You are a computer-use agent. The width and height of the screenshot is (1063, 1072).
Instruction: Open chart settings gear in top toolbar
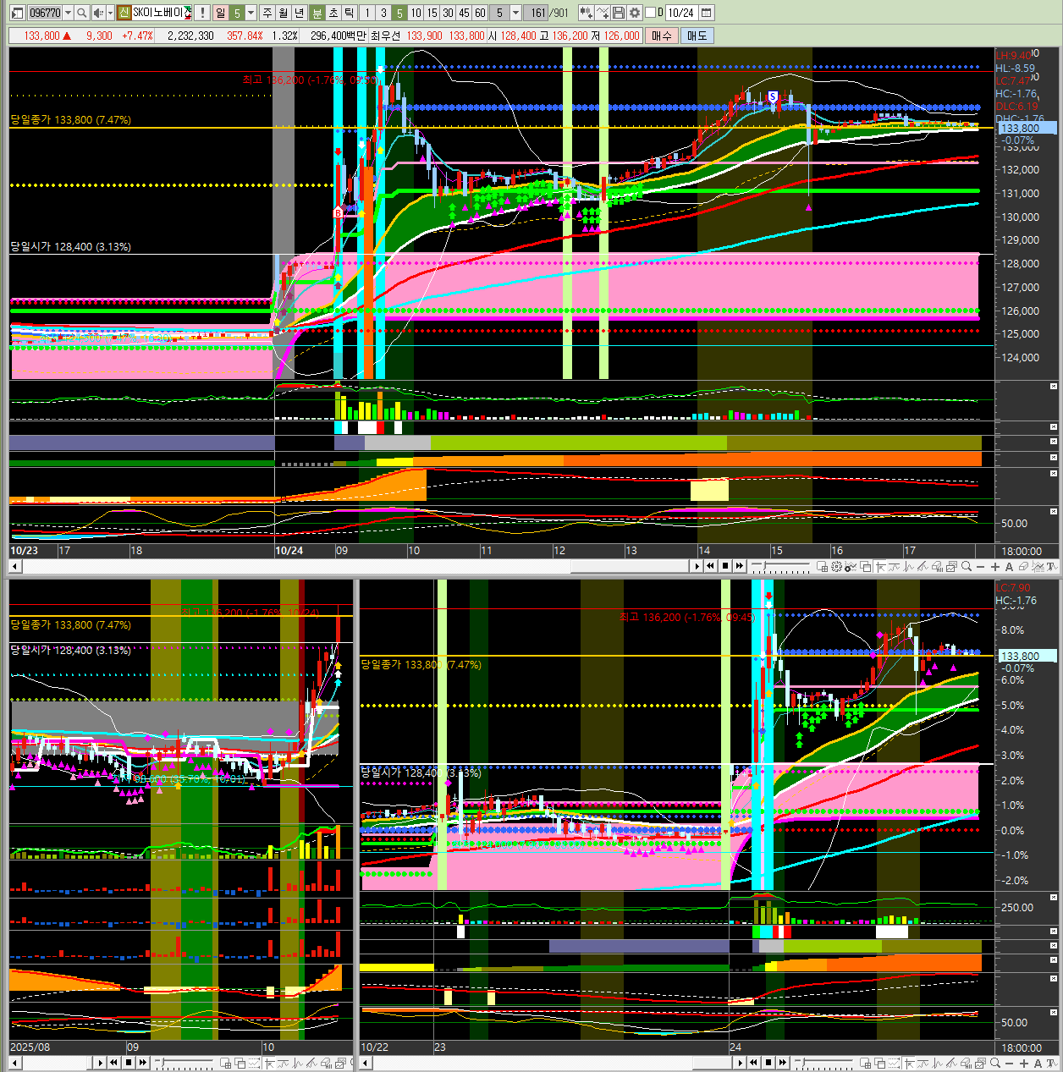pos(635,13)
